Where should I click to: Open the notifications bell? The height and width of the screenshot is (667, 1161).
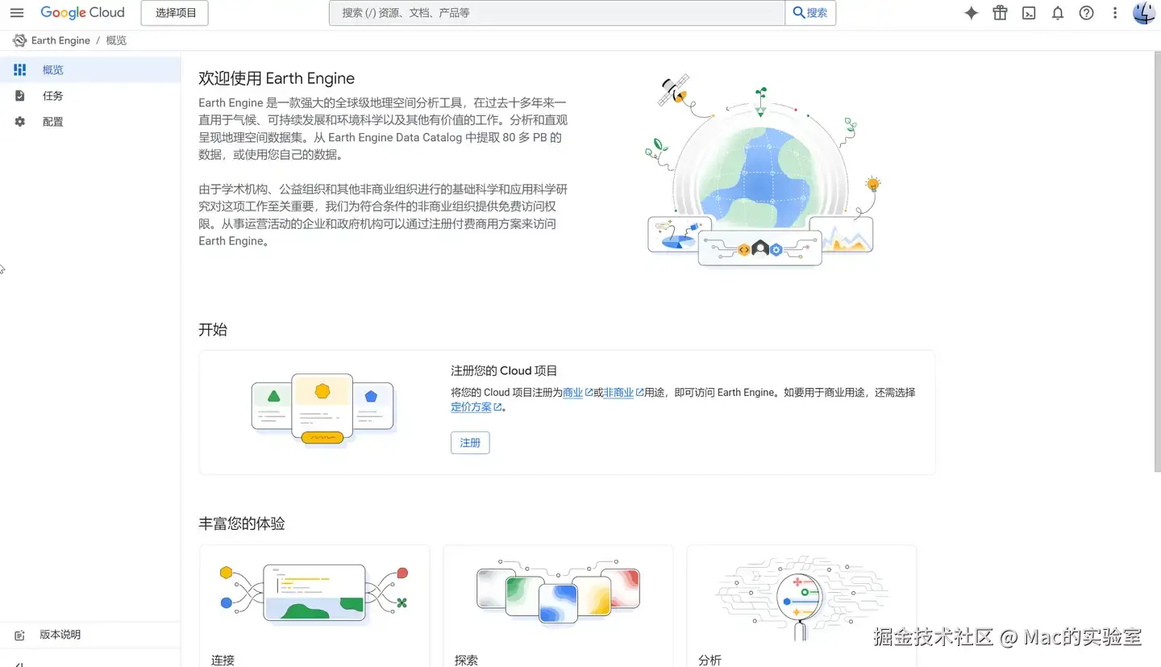click(x=1058, y=13)
